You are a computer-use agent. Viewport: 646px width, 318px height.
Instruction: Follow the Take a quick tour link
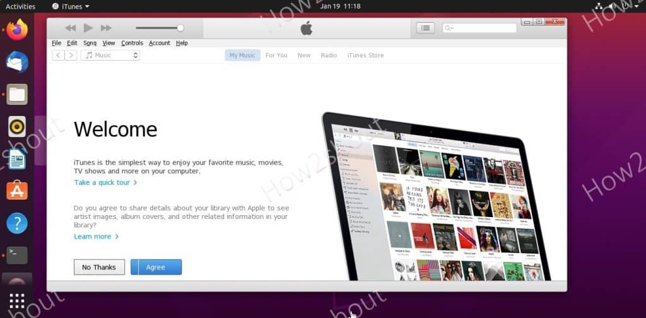(x=105, y=182)
